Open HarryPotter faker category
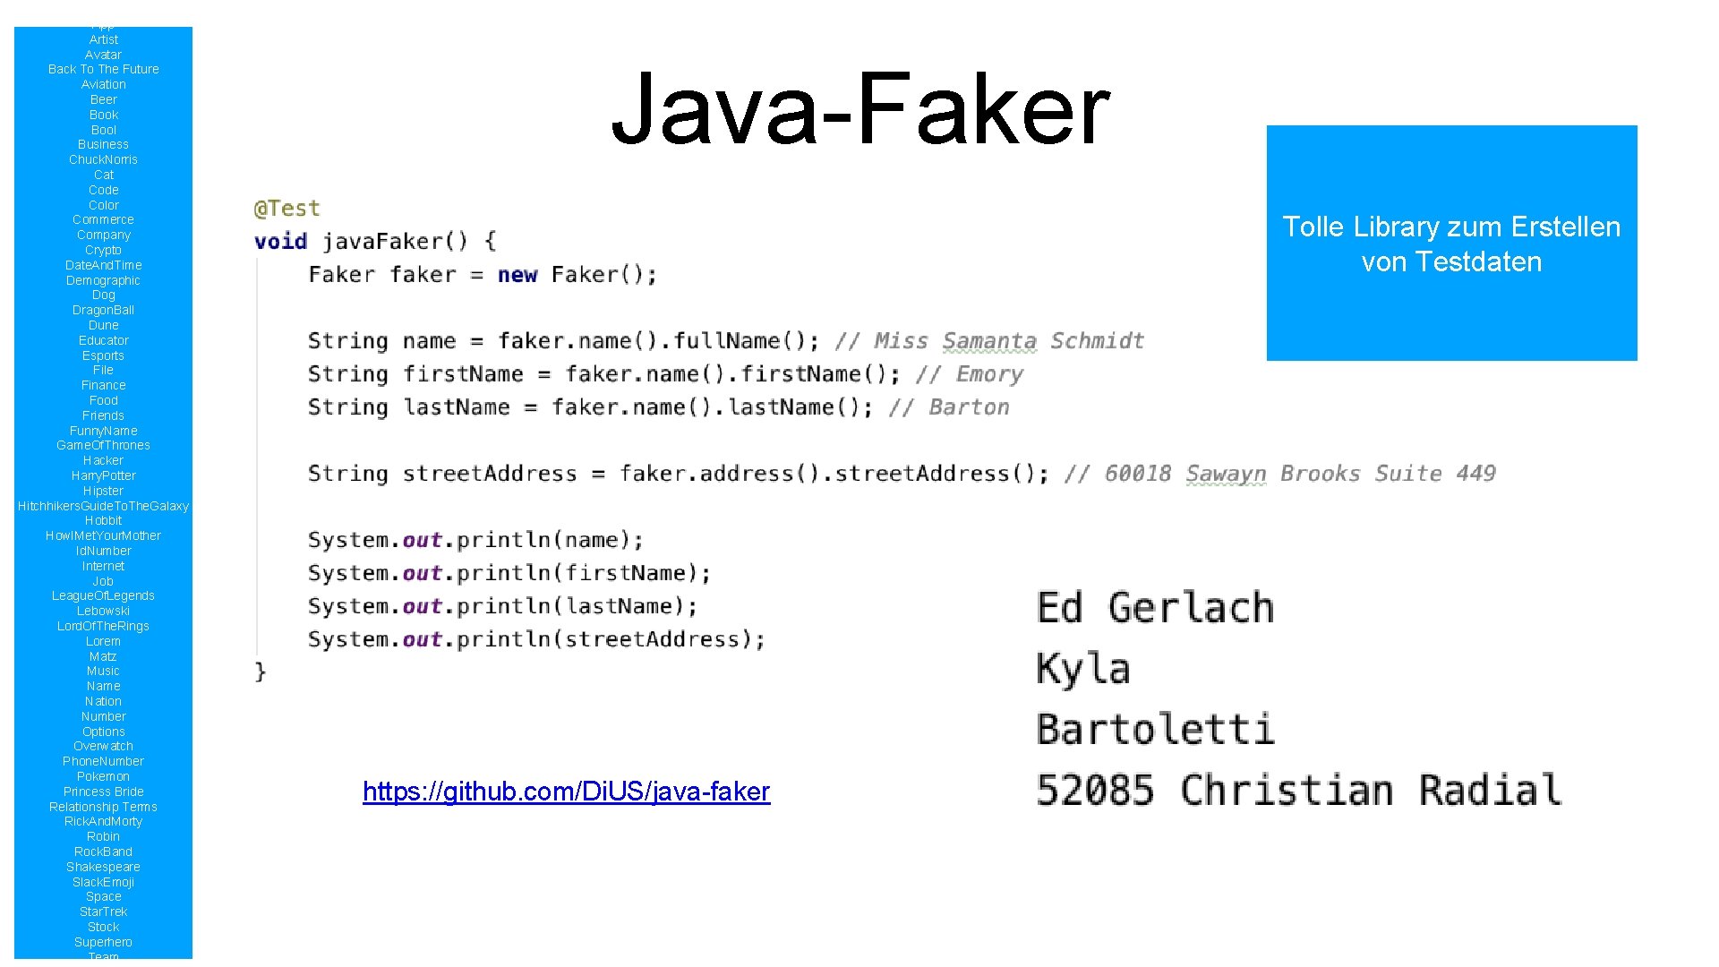 101,475
